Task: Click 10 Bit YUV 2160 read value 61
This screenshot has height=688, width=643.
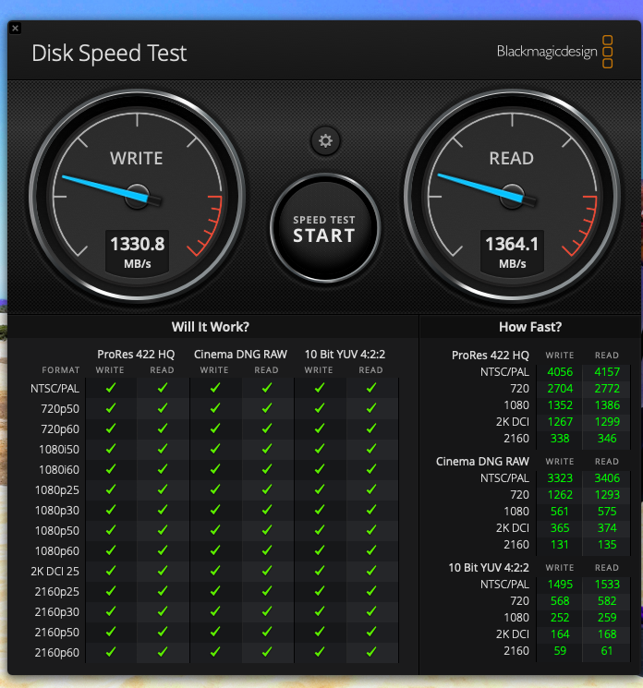Action: tap(607, 651)
